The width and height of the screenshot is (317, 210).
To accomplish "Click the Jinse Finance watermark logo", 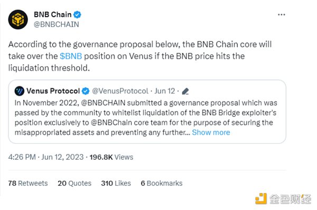I will (x=283, y=199).
